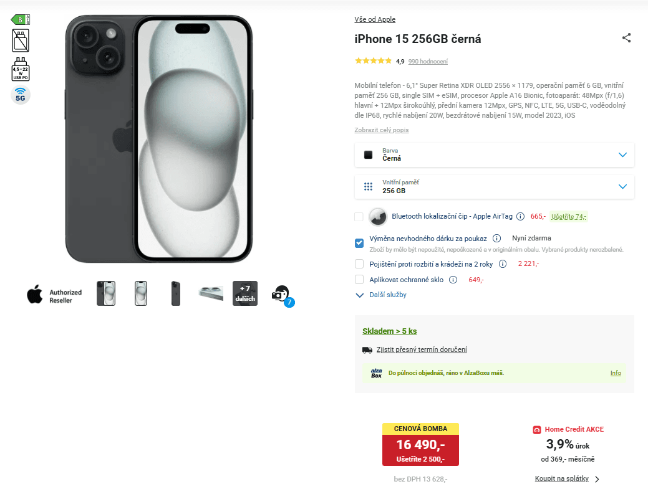Click the B energy rating label icon
648x489 pixels.
point(20,19)
